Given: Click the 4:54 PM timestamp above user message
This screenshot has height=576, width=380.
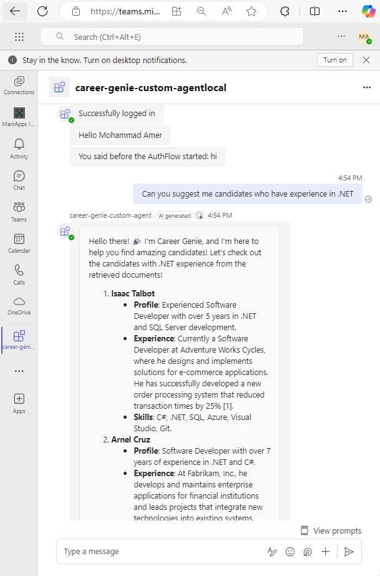Looking at the screenshot, I should tap(350, 178).
